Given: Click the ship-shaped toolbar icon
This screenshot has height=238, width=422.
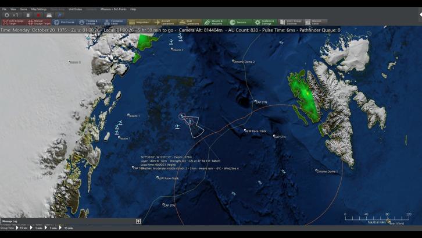Looking at the screenshot, I should coord(49,15).
